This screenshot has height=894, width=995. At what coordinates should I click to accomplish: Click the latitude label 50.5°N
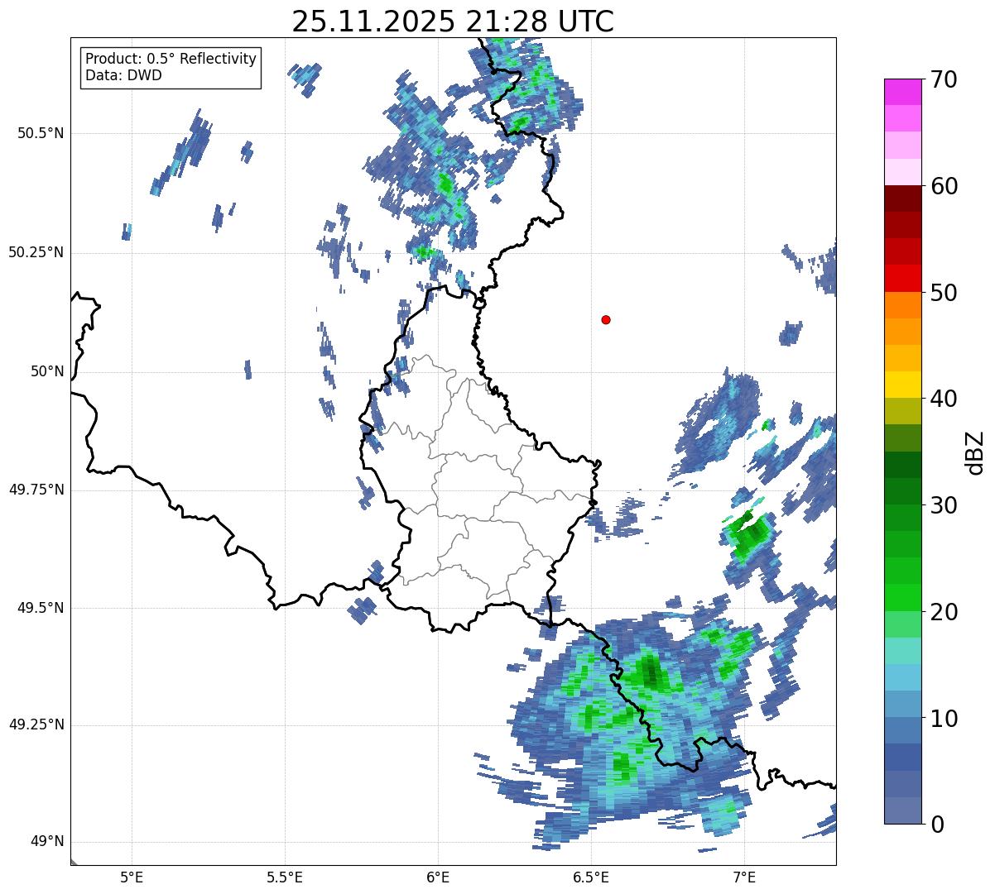(41, 133)
